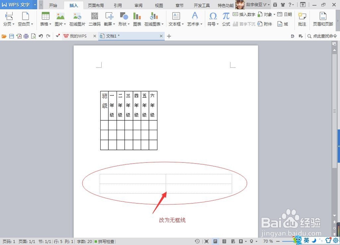
Task: Select outline view in status bar
Action: (224, 241)
